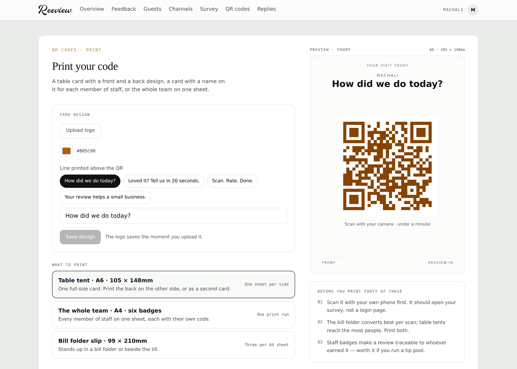Click the MACHALI account name in header
The height and width of the screenshot is (369, 517).
(x=453, y=10)
